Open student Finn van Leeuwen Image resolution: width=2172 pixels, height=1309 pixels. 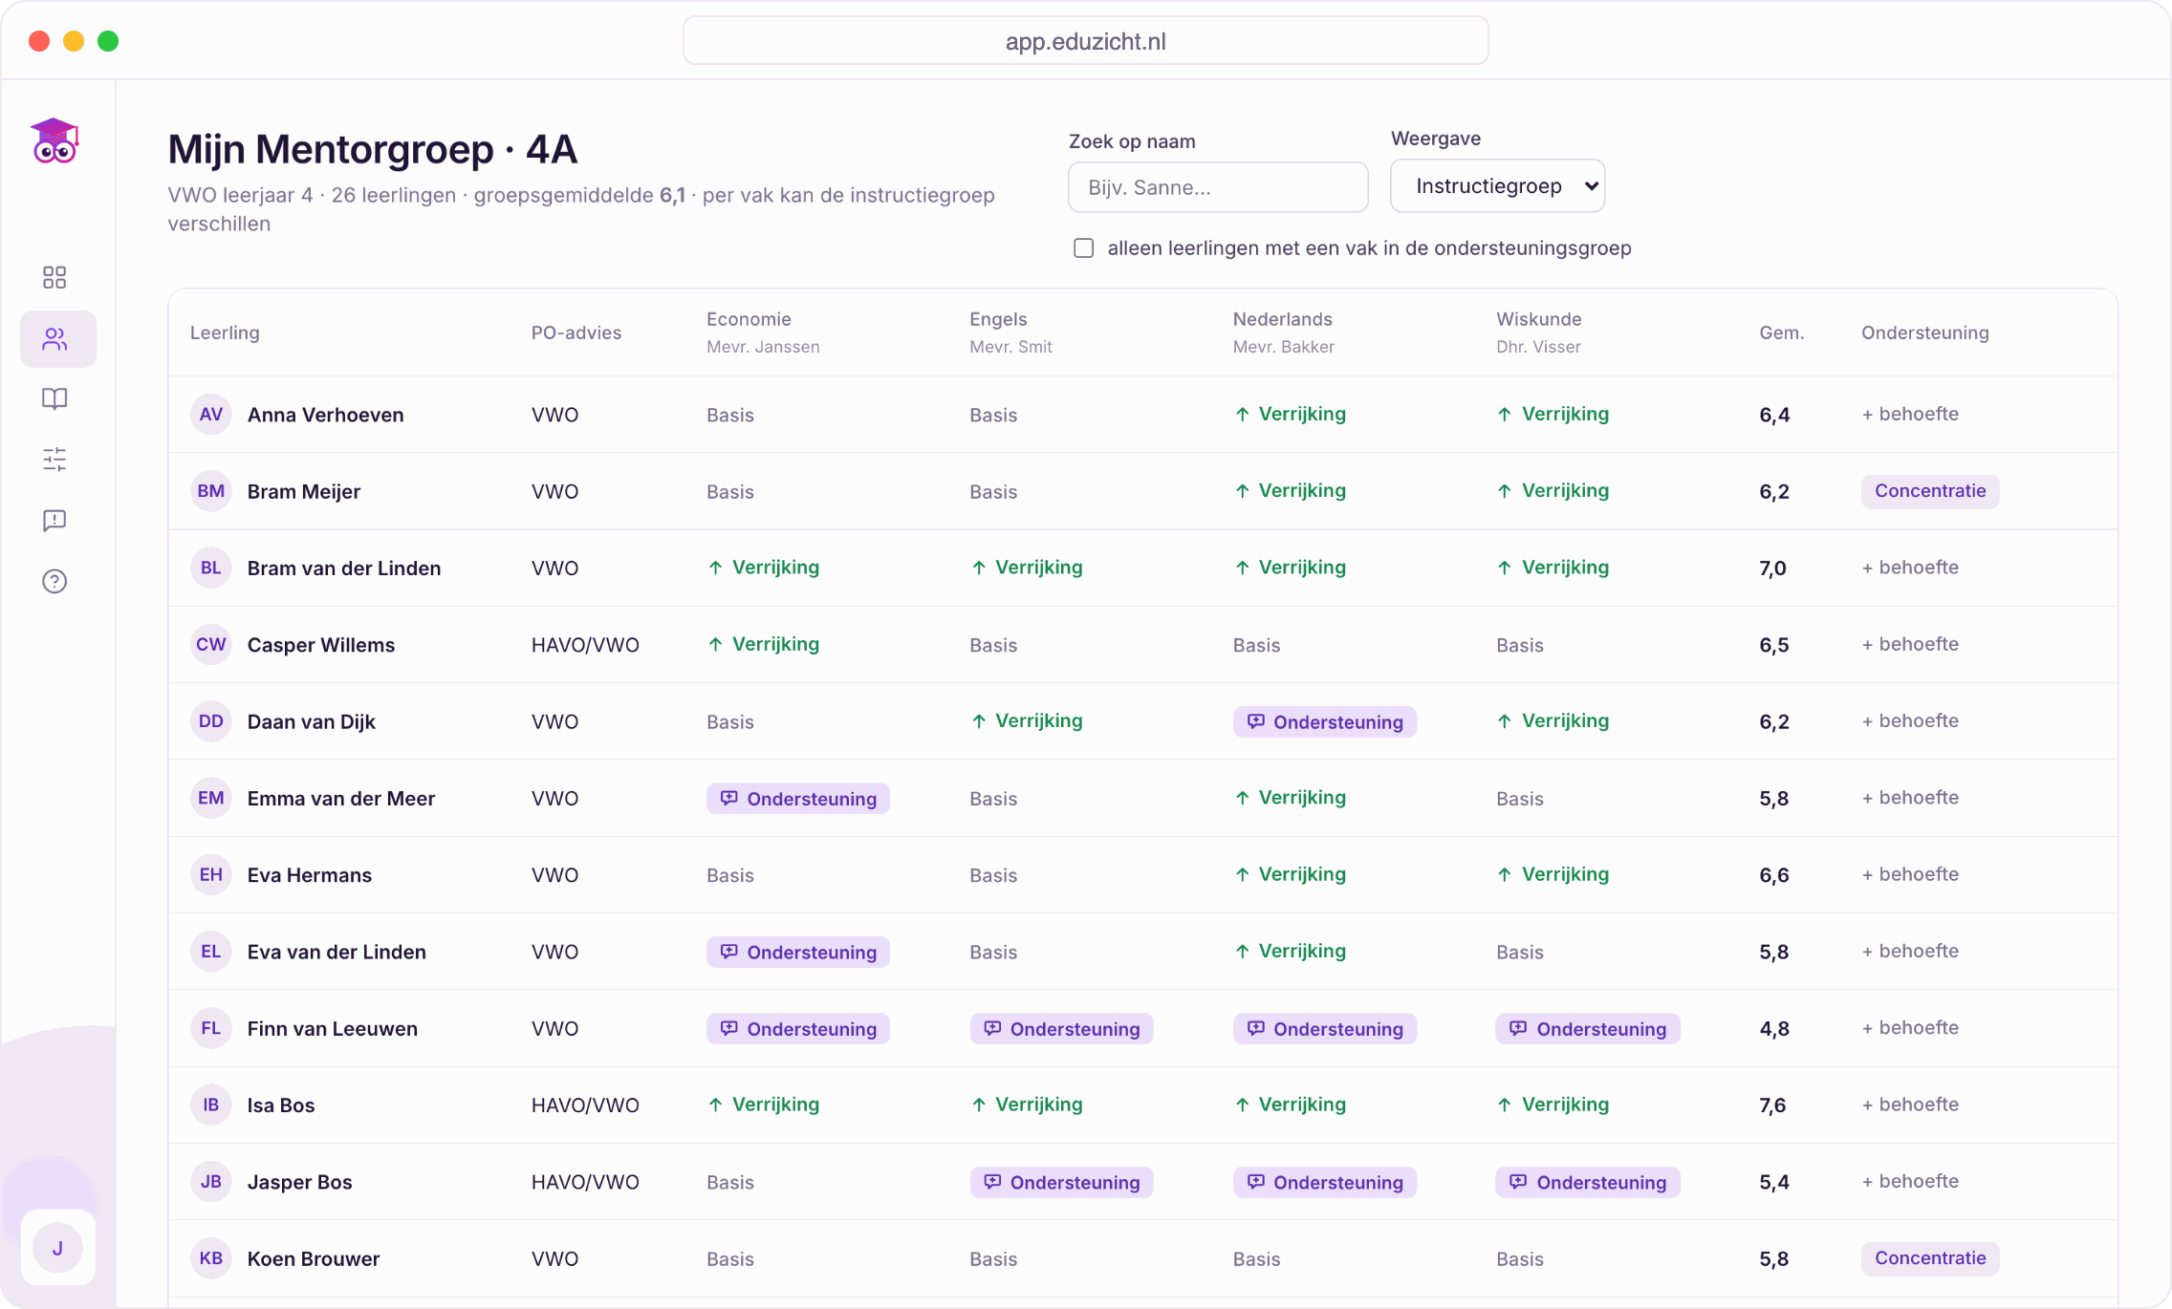pos(332,1028)
